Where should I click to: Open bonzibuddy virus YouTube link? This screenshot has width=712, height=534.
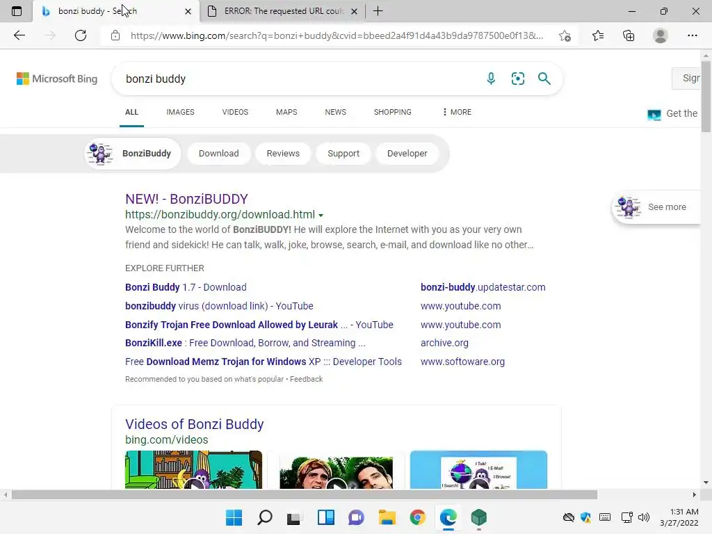(219, 306)
